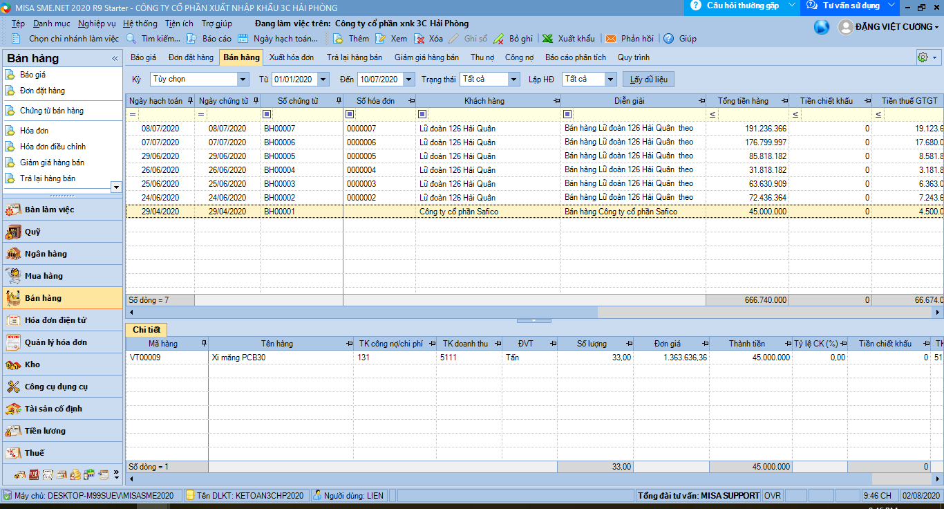The image size is (944, 509).
Task: Open Giảm giá hàng bán sidebar link
Action: pos(52,163)
